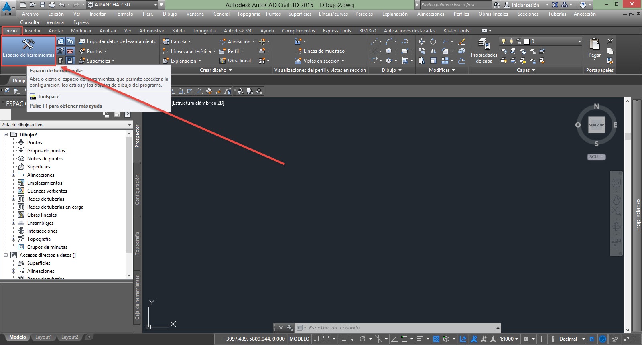Toggle snap mode in status bar
The height and width of the screenshot is (345, 642).
click(x=326, y=339)
